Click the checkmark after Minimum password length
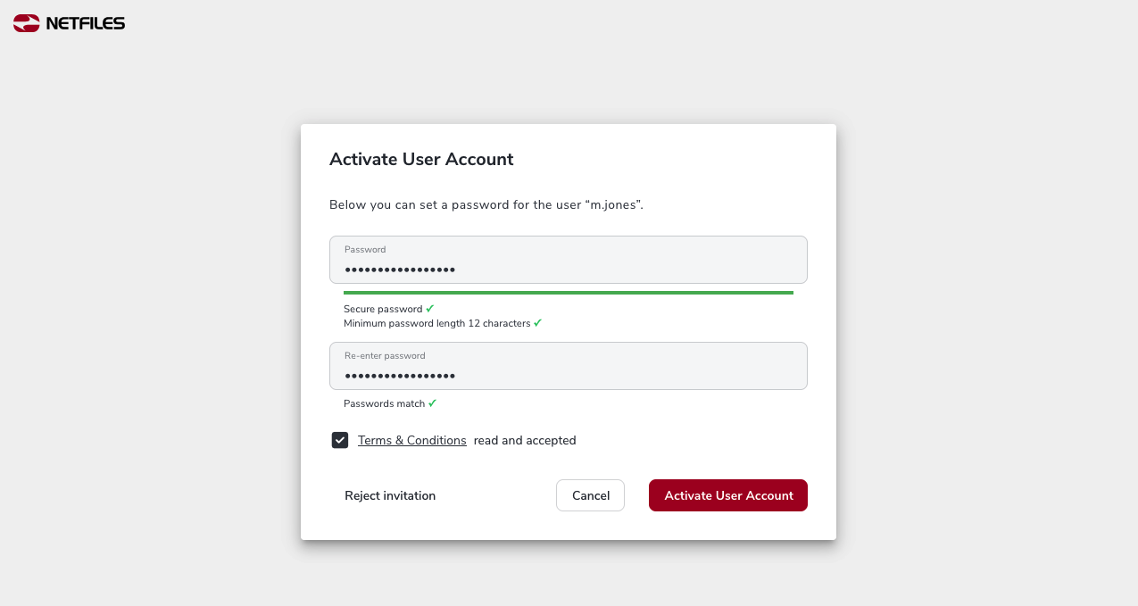This screenshot has width=1138, height=606. click(x=538, y=323)
